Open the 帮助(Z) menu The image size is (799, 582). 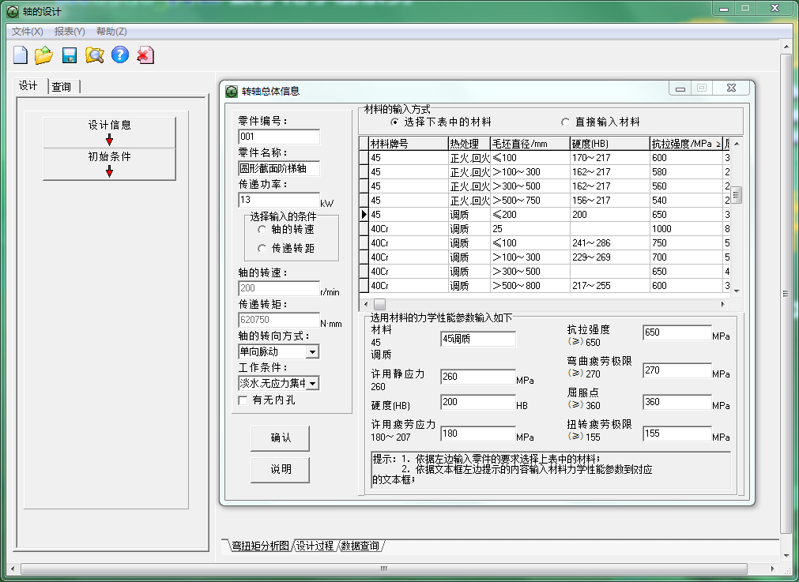111,32
